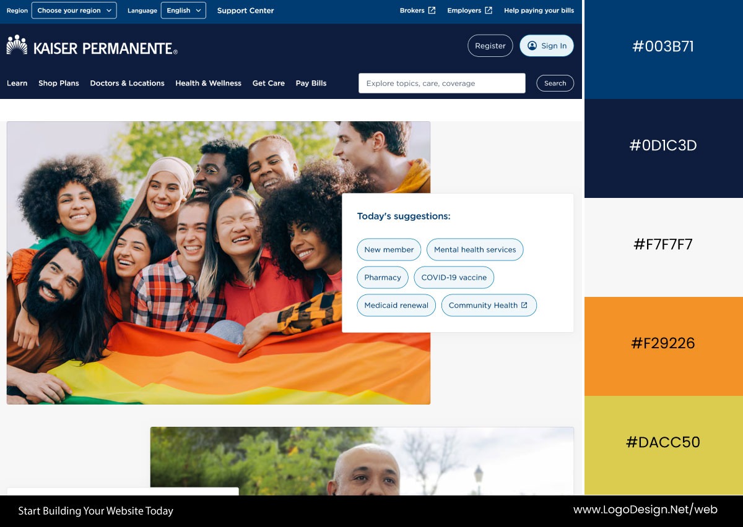Focus the Explore topics search field
The image size is (743, 527).
pyautogui.click(x=442, y=84)
